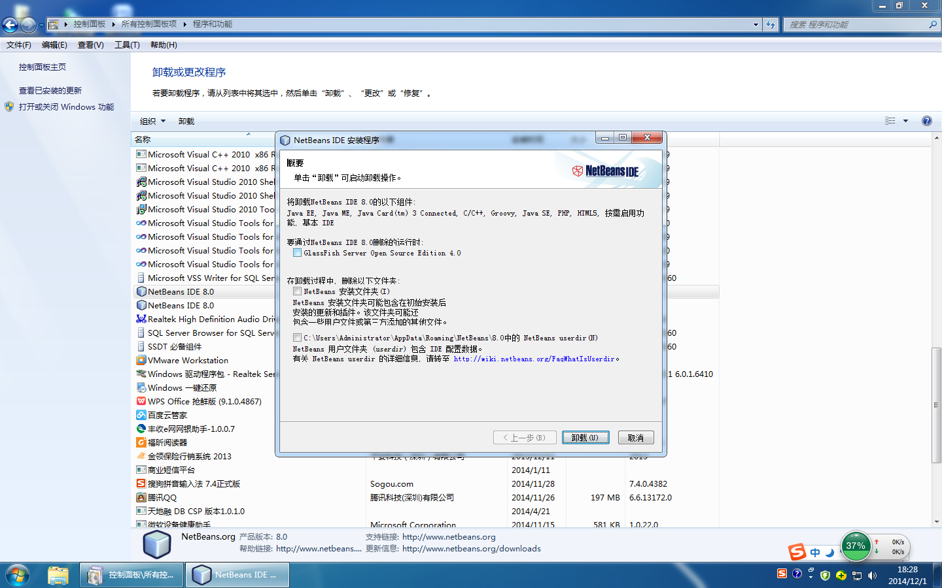Click the 卸载 (U) button in the dialog
Viewport: 942px width, 588px height.
tap(585, 438)
